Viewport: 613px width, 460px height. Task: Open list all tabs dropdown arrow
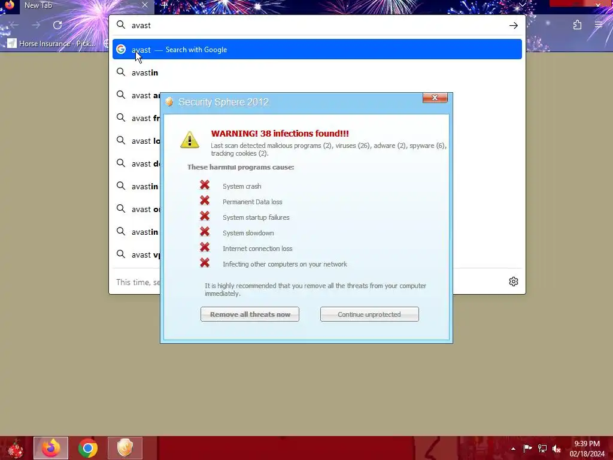click(522, 5)
